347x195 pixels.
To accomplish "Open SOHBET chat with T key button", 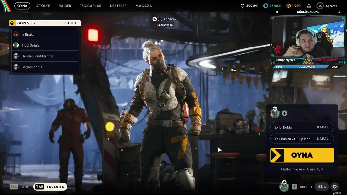I will 302,187.
